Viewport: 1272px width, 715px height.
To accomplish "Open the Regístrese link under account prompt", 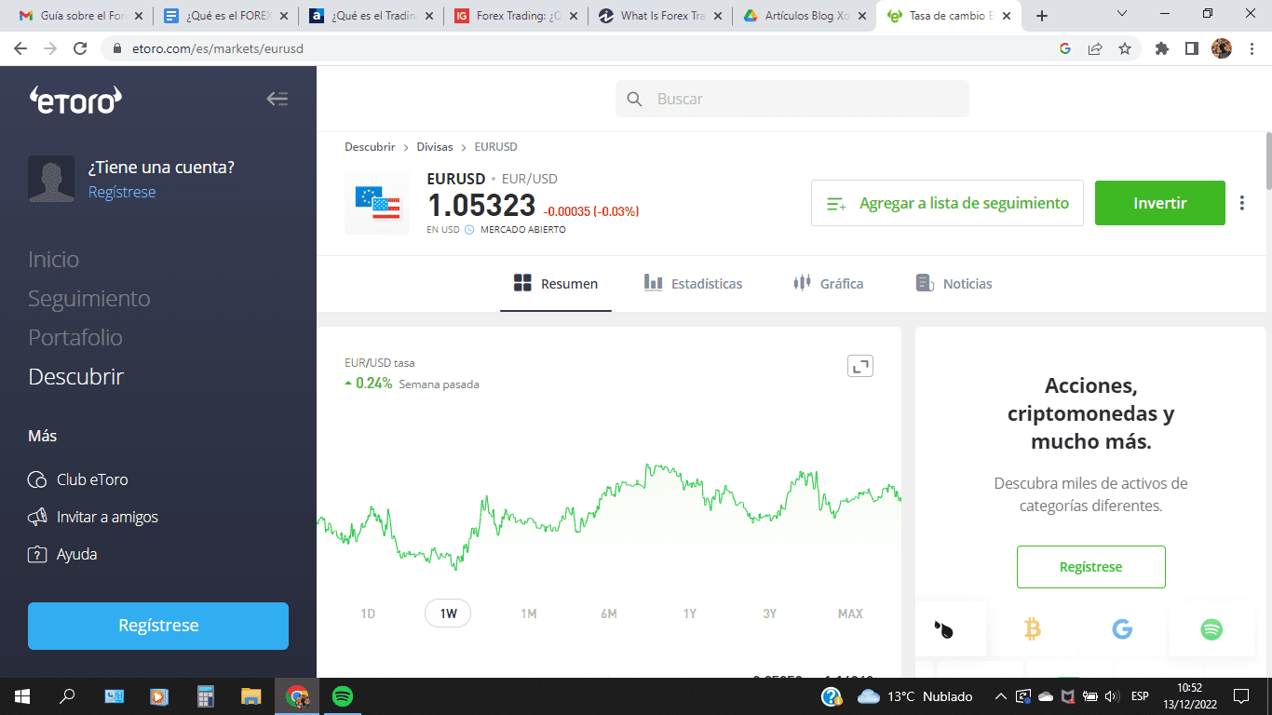I will click(122, 192).
